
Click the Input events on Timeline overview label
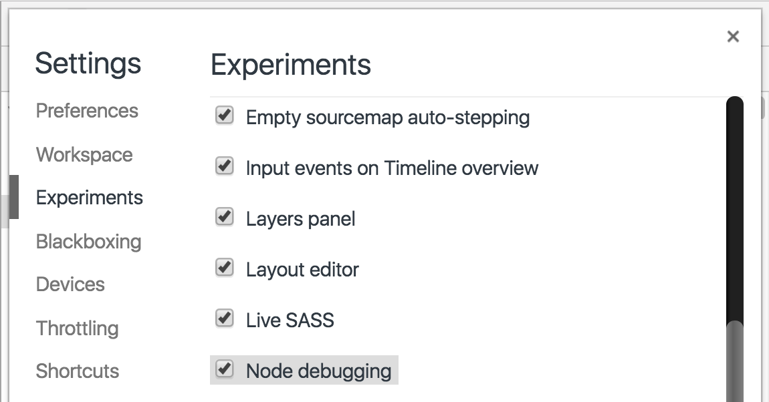[x=392, y=168]
